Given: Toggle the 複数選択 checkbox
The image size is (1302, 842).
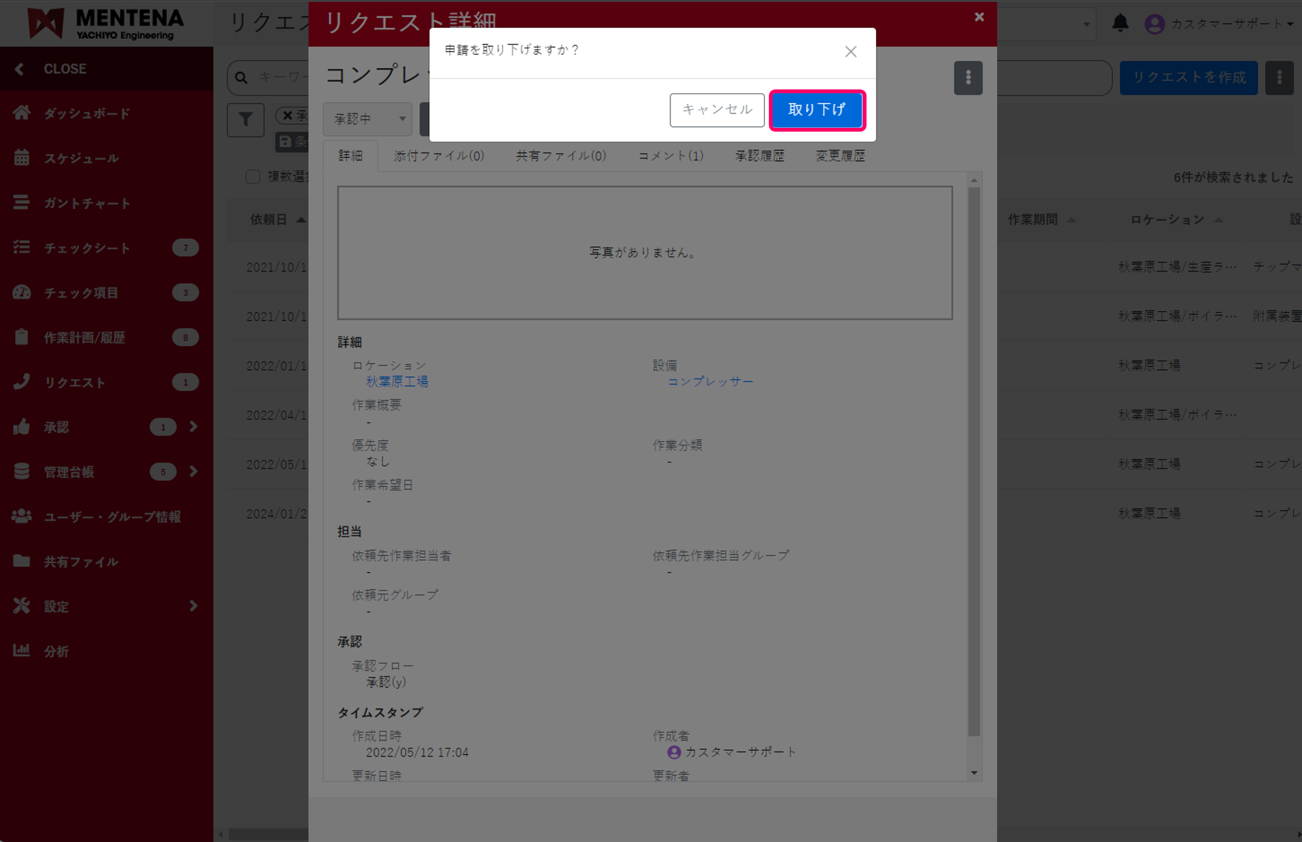Looking at the screenshot, I should [253, 177].
